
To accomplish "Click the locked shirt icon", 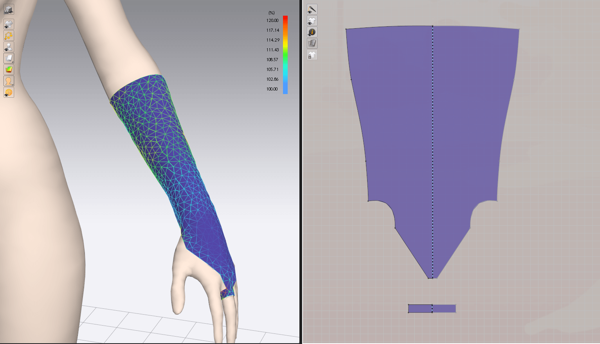I will (312, 55).
